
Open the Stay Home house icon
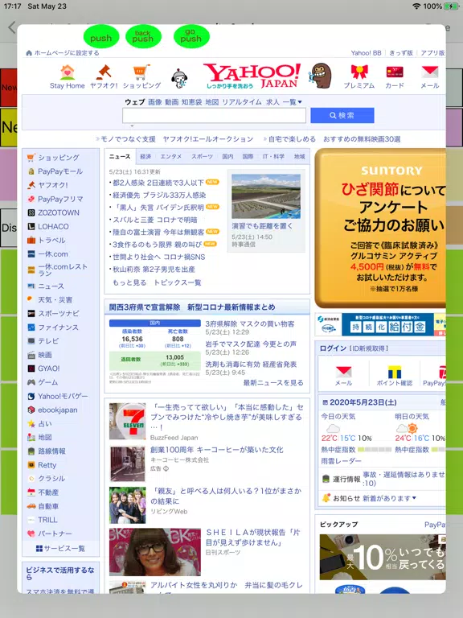coord(68,77)
